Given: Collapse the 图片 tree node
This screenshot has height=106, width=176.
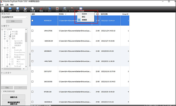Looking at the screenshot, I should pyautogui.click(x=5, y=39).
